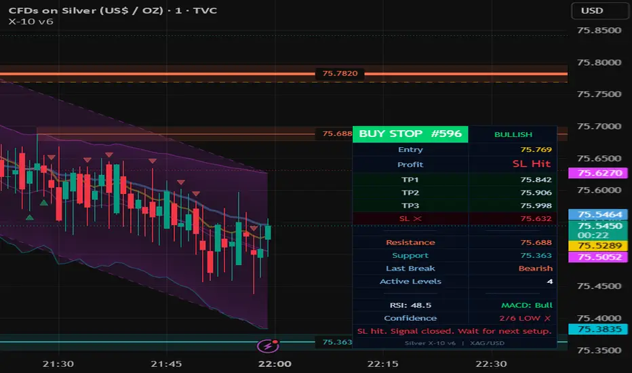The height and width of the screenshot is (373, 632).
Task: Click the 75.6270 magenta price tag
Action: (598, 173)
